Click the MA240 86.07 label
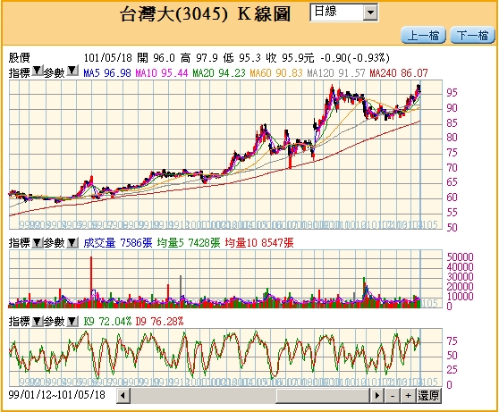 point(399,73)
